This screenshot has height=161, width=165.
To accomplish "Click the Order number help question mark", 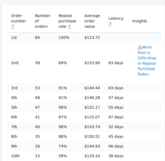I will [13, 26].
